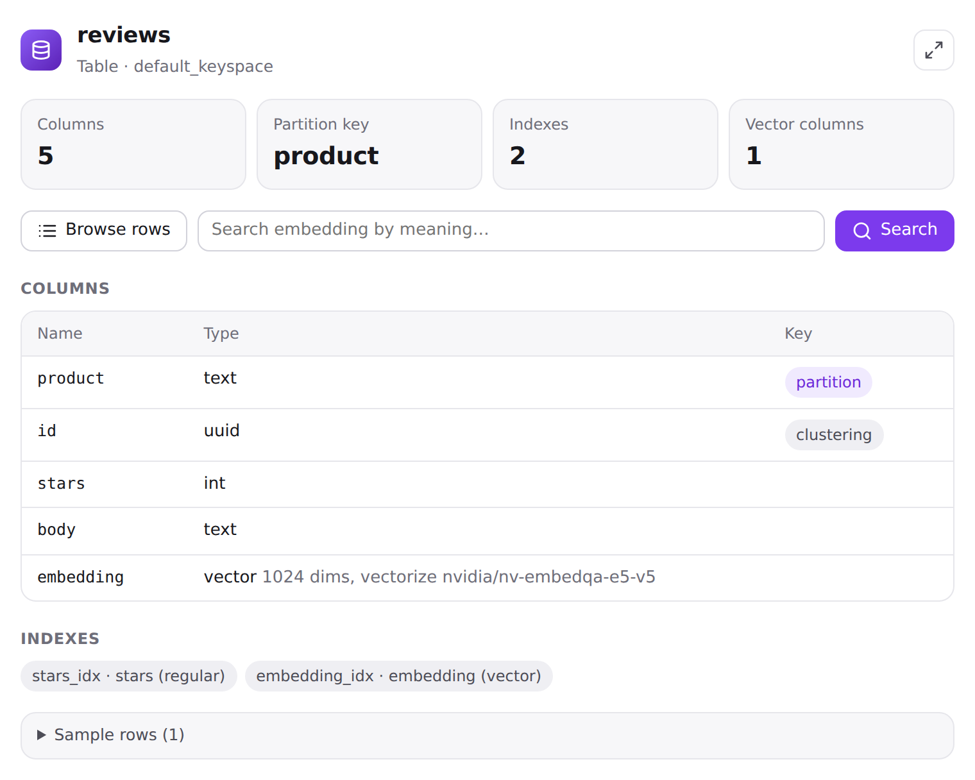
Task: Click the list icon in Browse rows
Action: coord(47,230)
